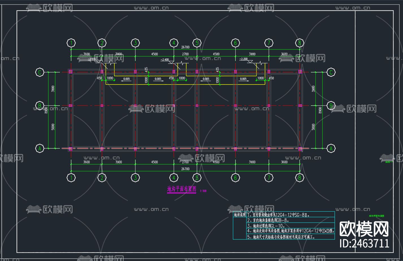Click axis bubble B on the left side
Image resolution: width=403 pixels, height=261 pixels.
40,106
